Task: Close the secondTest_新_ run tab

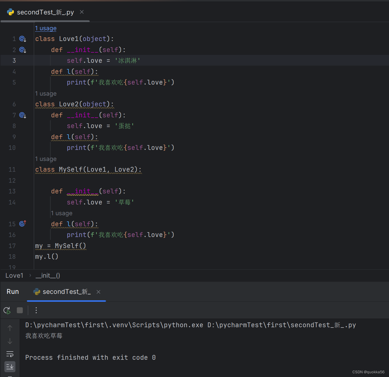Action: 98,292
